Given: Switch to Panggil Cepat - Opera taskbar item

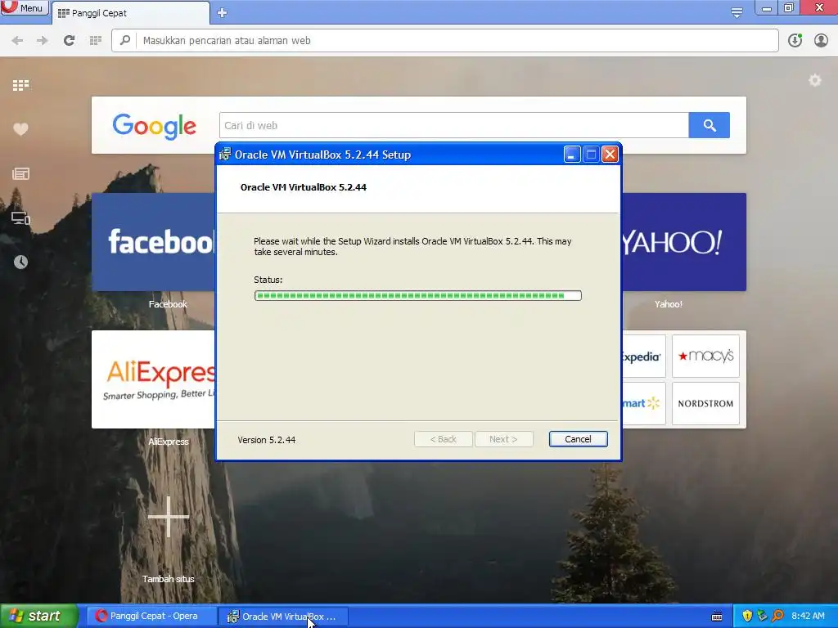Looking at the screenshot, I should pyautogui.click(x=151, y=617).
